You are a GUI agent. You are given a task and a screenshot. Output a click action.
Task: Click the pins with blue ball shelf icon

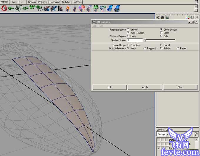54,8
